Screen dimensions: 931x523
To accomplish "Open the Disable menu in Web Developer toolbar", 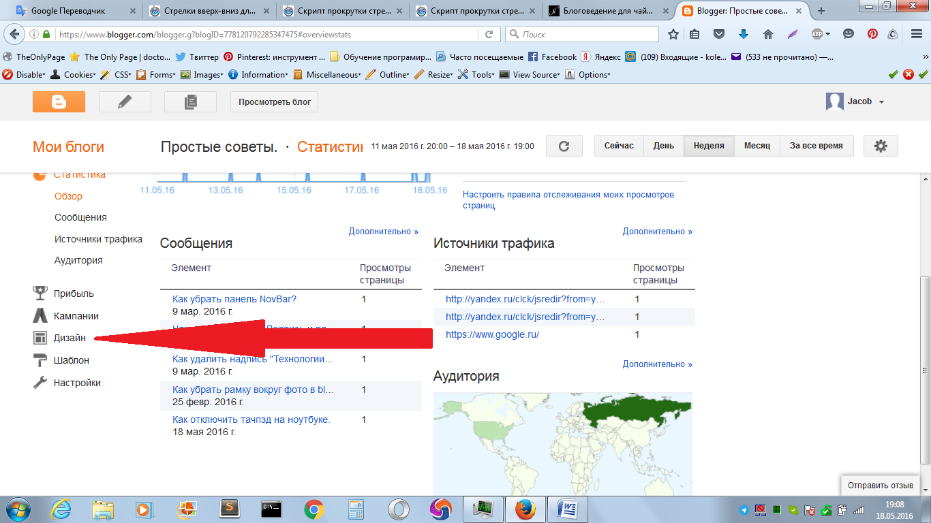I will point(24,75).
